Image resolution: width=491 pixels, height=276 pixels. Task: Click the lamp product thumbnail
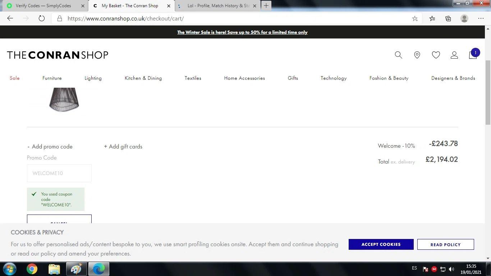tap(64, 100)
